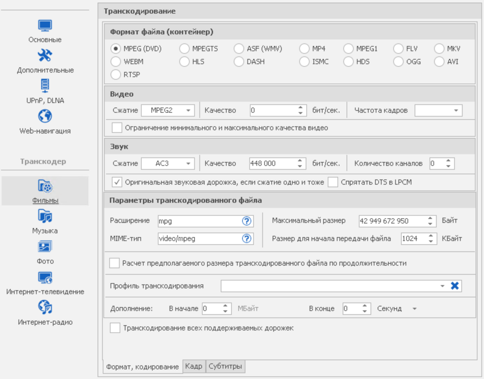This screenshot has height=379, width=484.
Task: Select the Музыка transcoder icon
Action: tap(45, 216)
